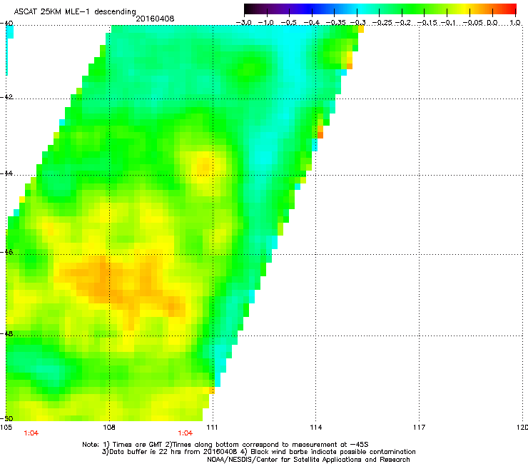Click the red 1:04 time near 105
This screenshot has height=464, width=528.
[x=31, y=433]
